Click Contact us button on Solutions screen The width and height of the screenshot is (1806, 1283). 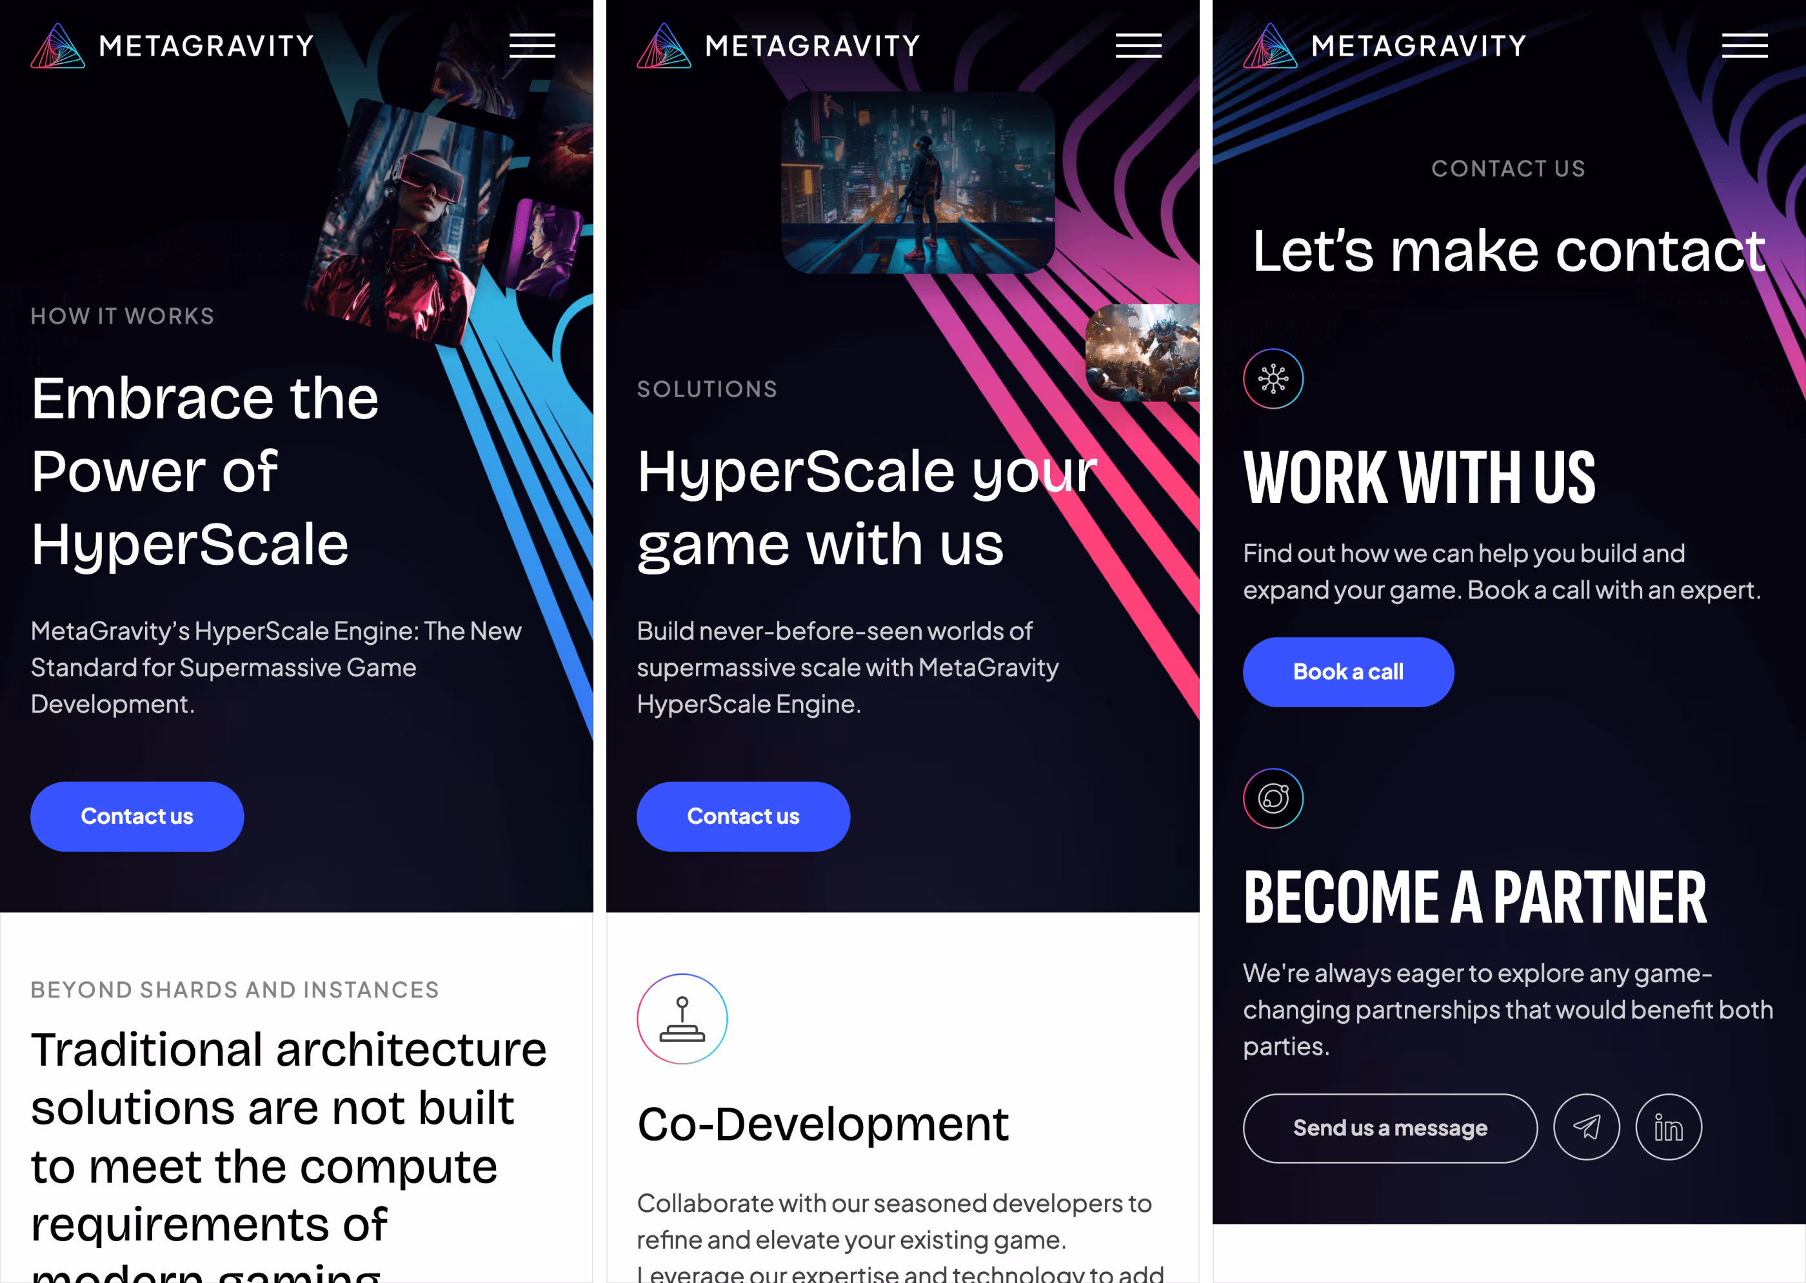pyautogui.click(x=743, y=816)
